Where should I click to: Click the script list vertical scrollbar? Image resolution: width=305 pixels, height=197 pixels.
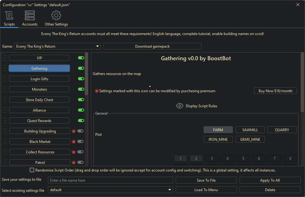pyautogui.click(x=86, y=73)
